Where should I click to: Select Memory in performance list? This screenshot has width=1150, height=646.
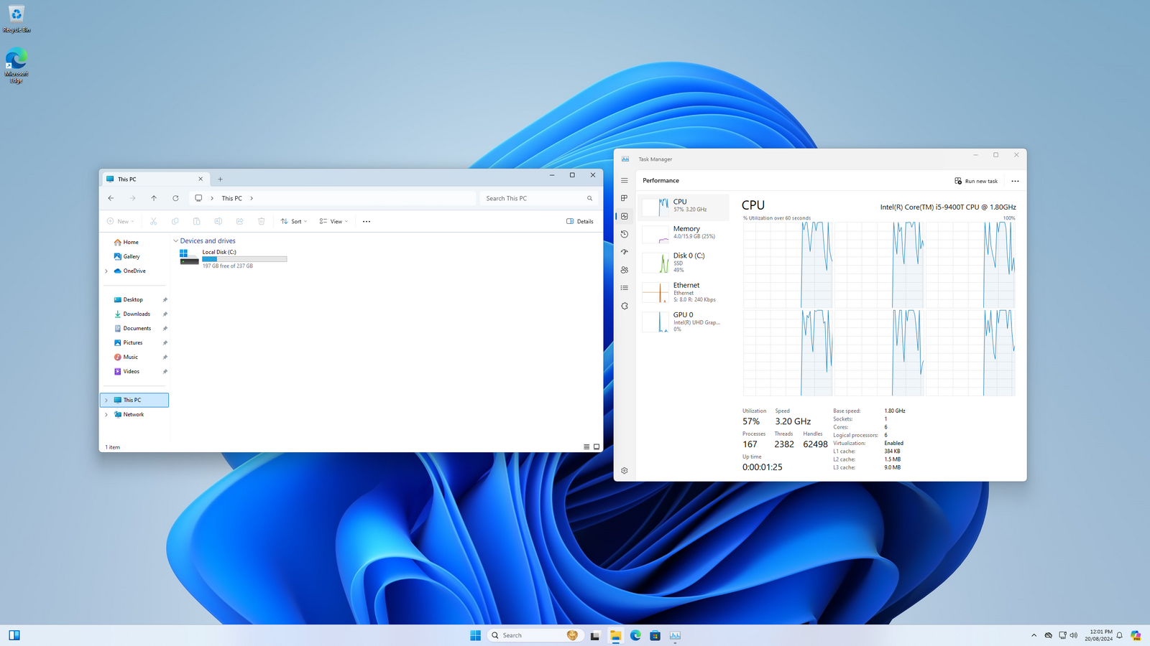(x=683, y=232)
